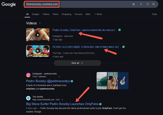The height and width of the screenshot is (115, 163).
Task: Switch to the News tab
Action: point(56,14)
